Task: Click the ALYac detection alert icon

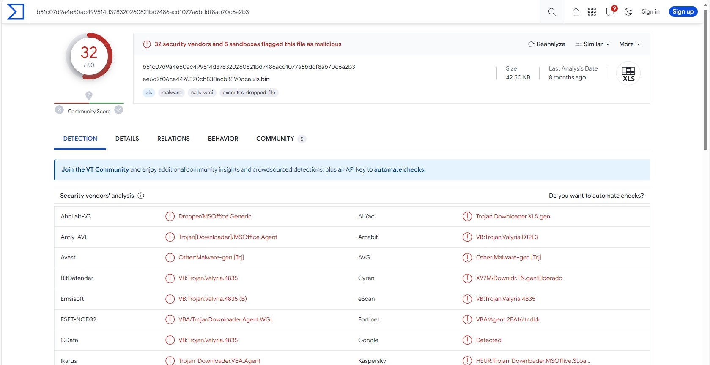Action: [467, 216]
